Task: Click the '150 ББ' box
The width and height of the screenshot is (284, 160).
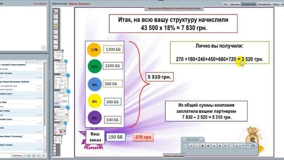Action: [x=115, y=137]
